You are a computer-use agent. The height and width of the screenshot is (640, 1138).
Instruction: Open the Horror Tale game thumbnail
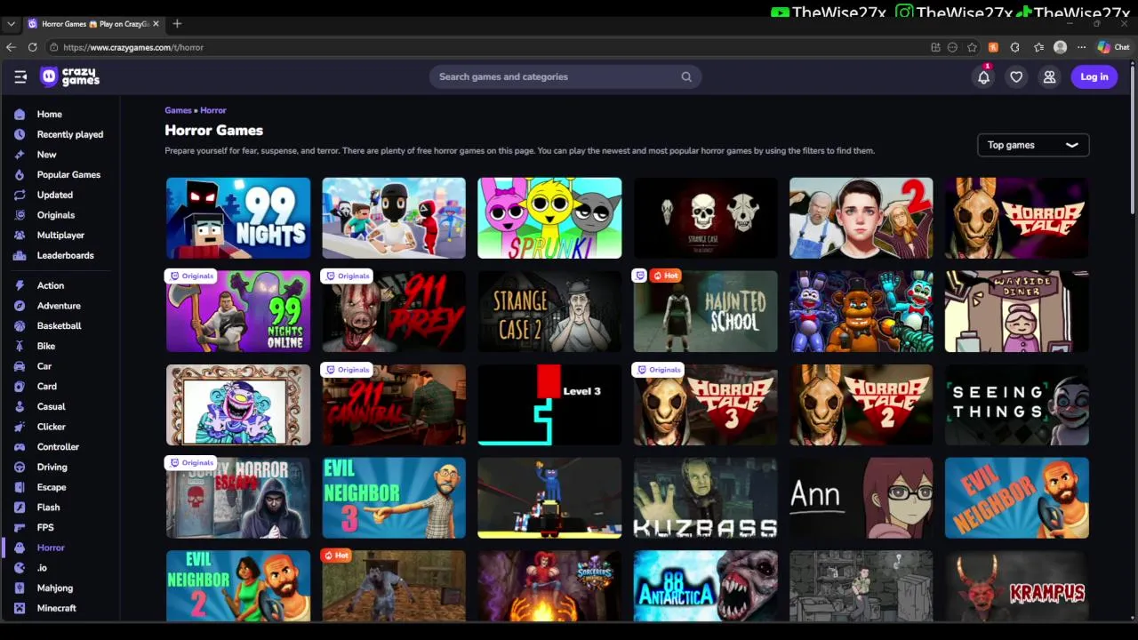1017,218
